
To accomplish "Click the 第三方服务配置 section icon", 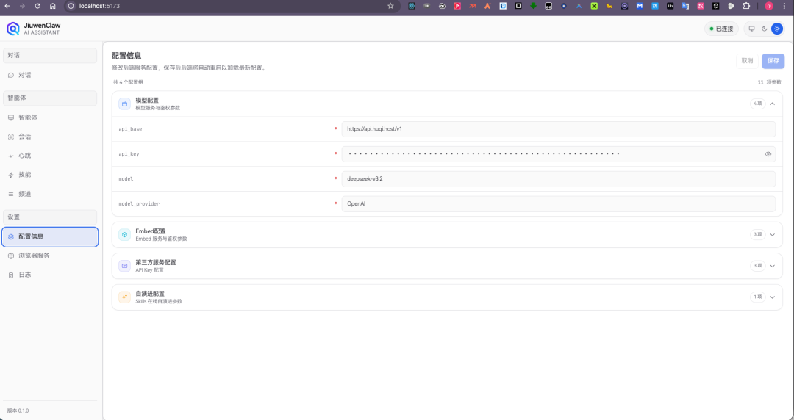I will [x=124, y=266].
